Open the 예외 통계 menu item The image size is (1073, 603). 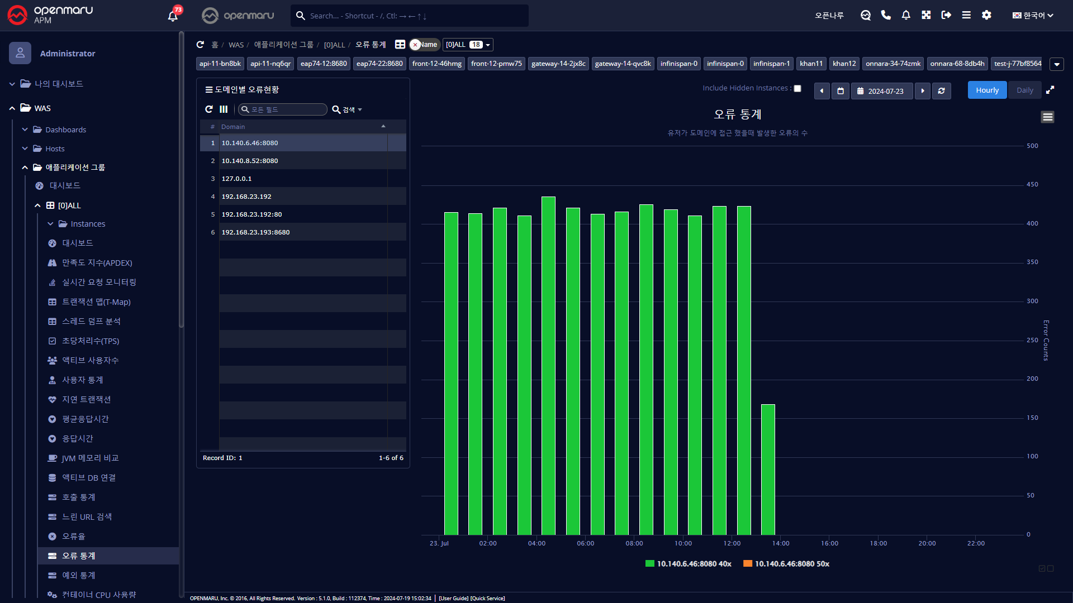point(78,575)
